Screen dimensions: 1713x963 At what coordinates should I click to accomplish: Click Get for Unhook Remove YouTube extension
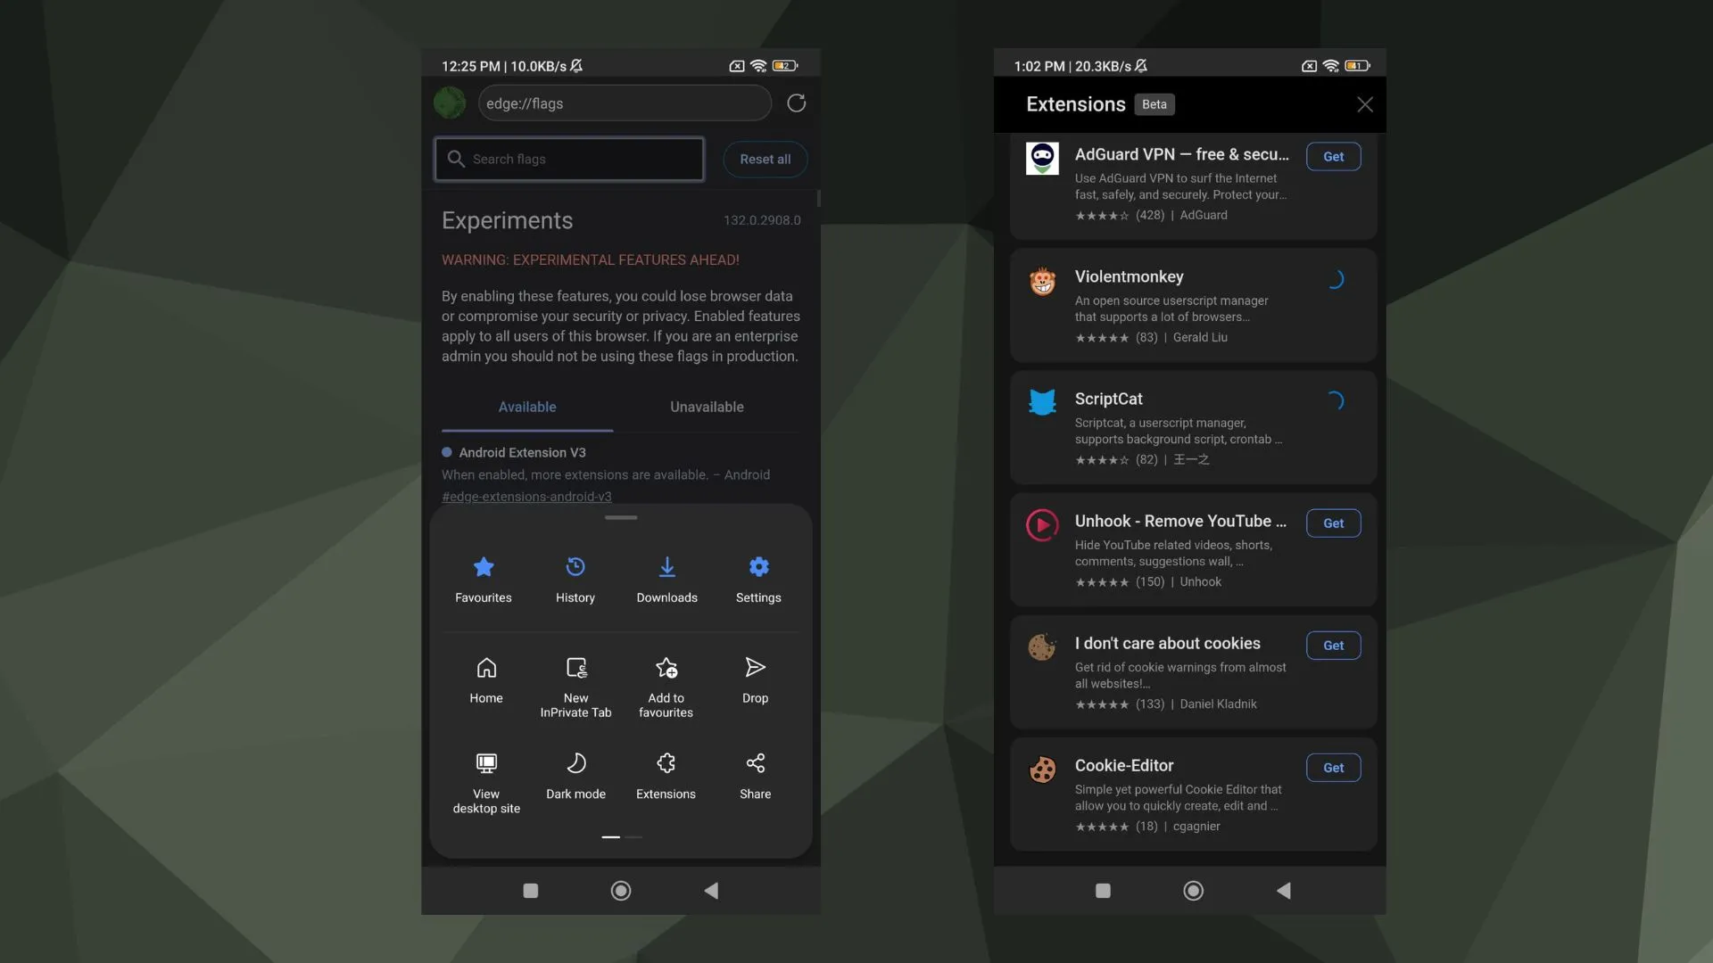[x=1333, y=523]
